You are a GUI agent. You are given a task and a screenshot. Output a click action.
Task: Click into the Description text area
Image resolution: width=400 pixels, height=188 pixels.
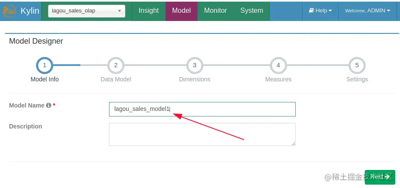click(202, 134)
